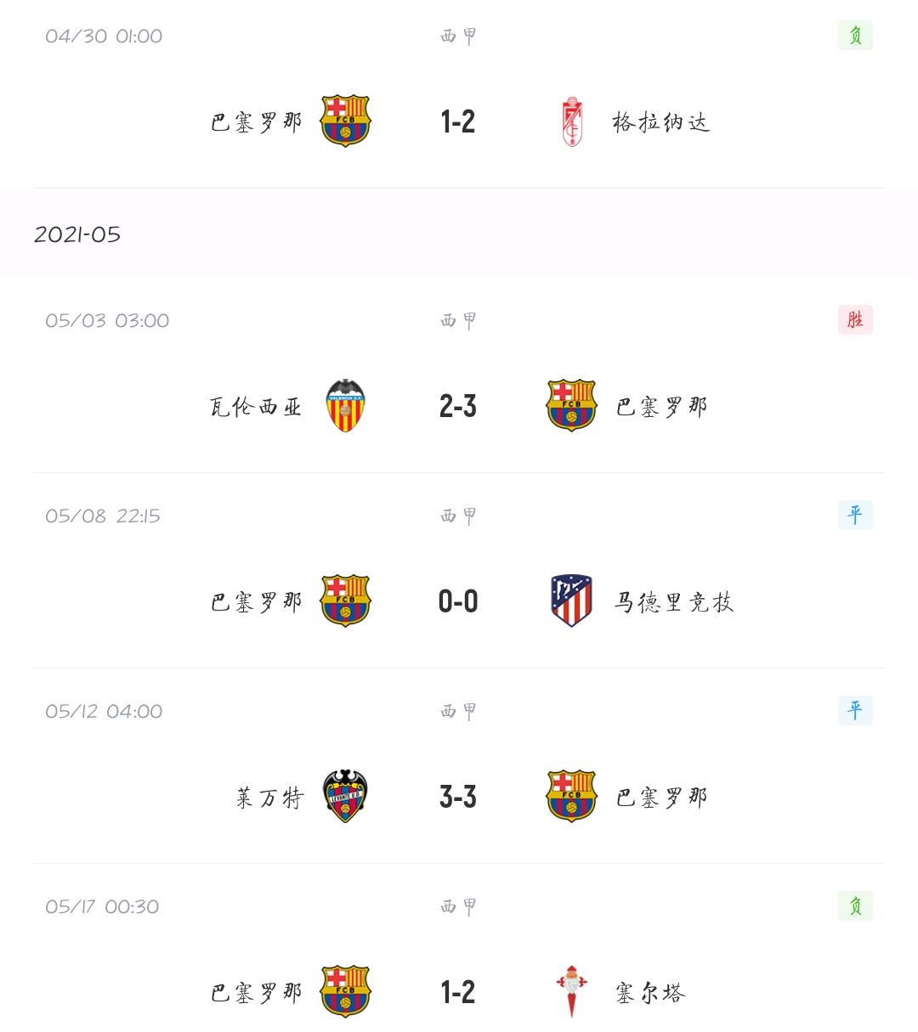This screenshot has height=1032, width=918.
Task: Click Barcelona crest in Levante match
Action: tap(571, 797)
